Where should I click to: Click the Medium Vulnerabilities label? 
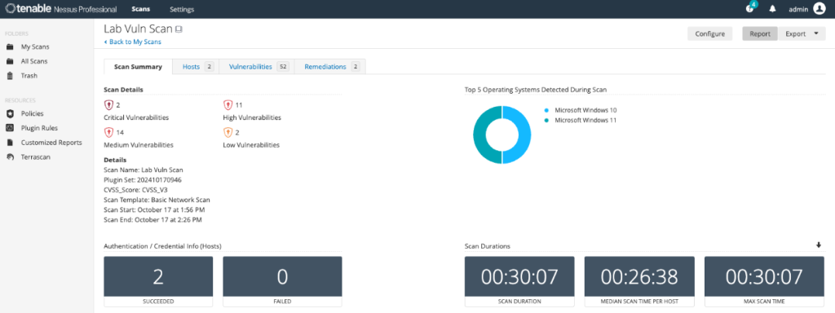(x=139, y=145)
